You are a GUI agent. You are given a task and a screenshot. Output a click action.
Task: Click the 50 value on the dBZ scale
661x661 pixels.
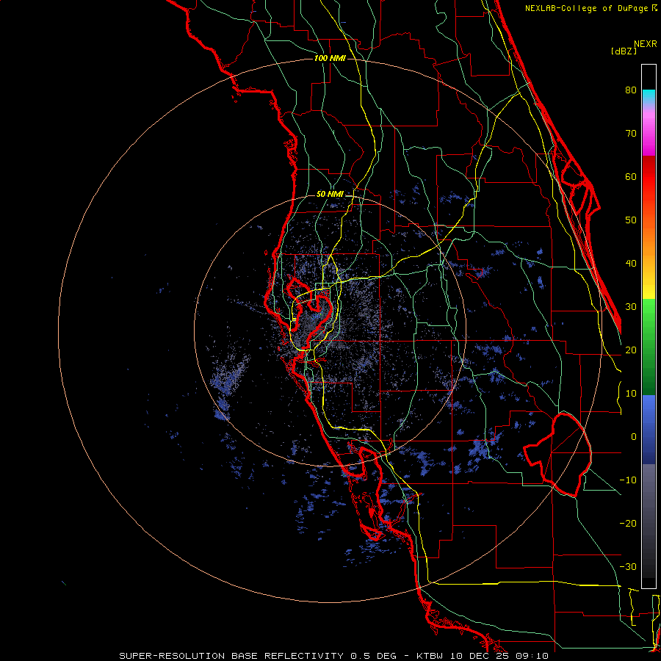(x=631, y=220)
